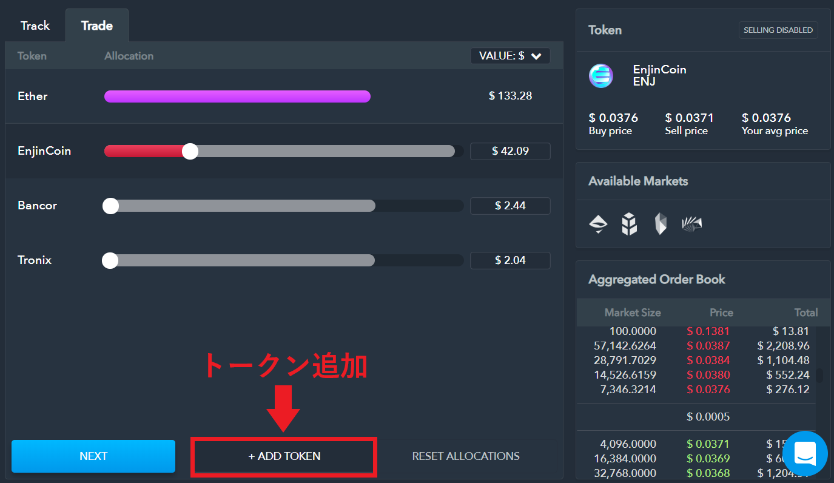Click RESET ALLOCATIONS
This screenshot has width=834, height=483.
click(466, 456)
